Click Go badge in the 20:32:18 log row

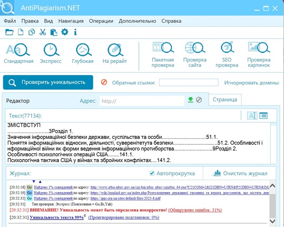29,187
